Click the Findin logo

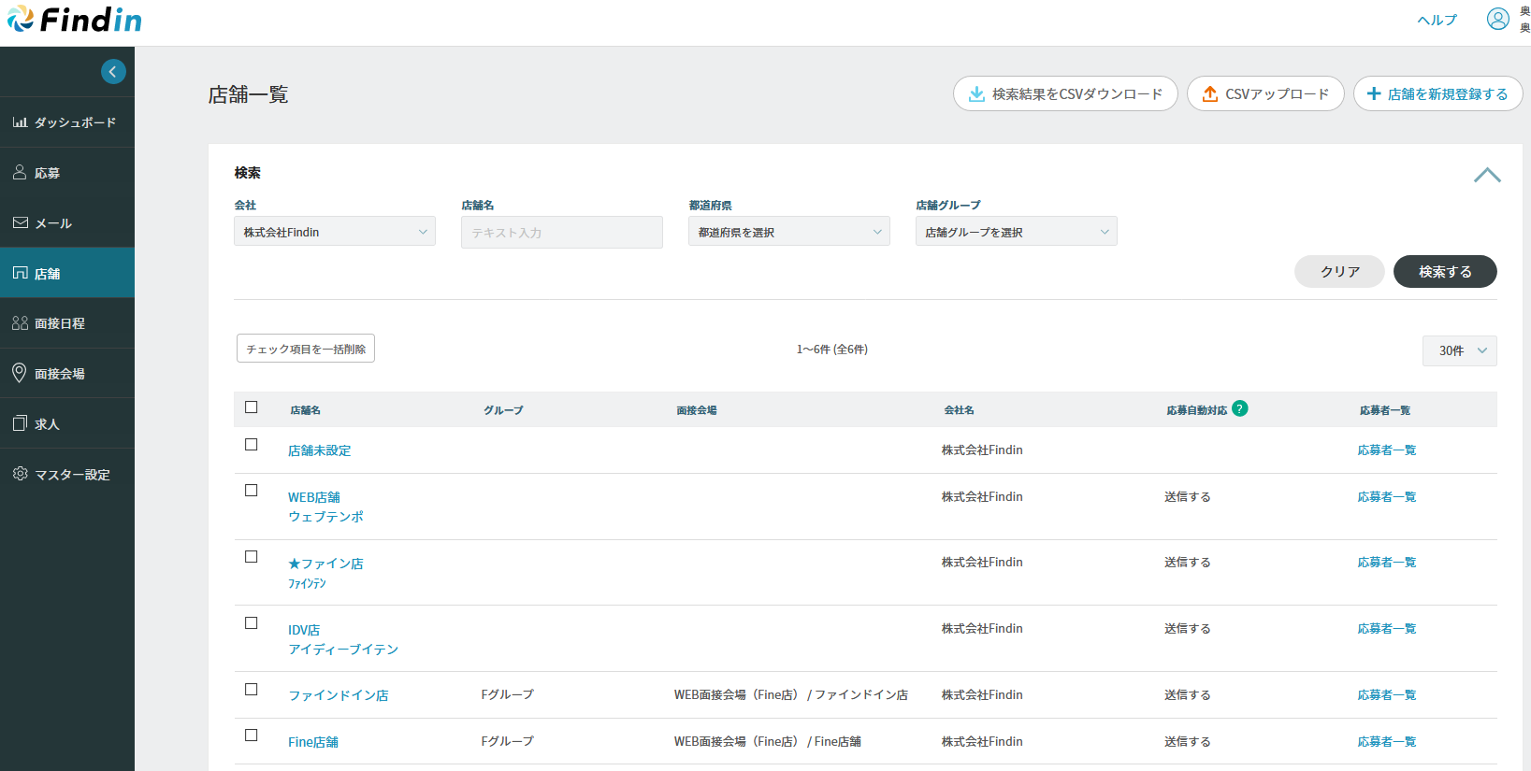tap(75, 20)
